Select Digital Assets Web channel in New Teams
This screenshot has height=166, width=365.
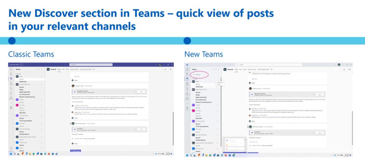[x=201, y=97]
